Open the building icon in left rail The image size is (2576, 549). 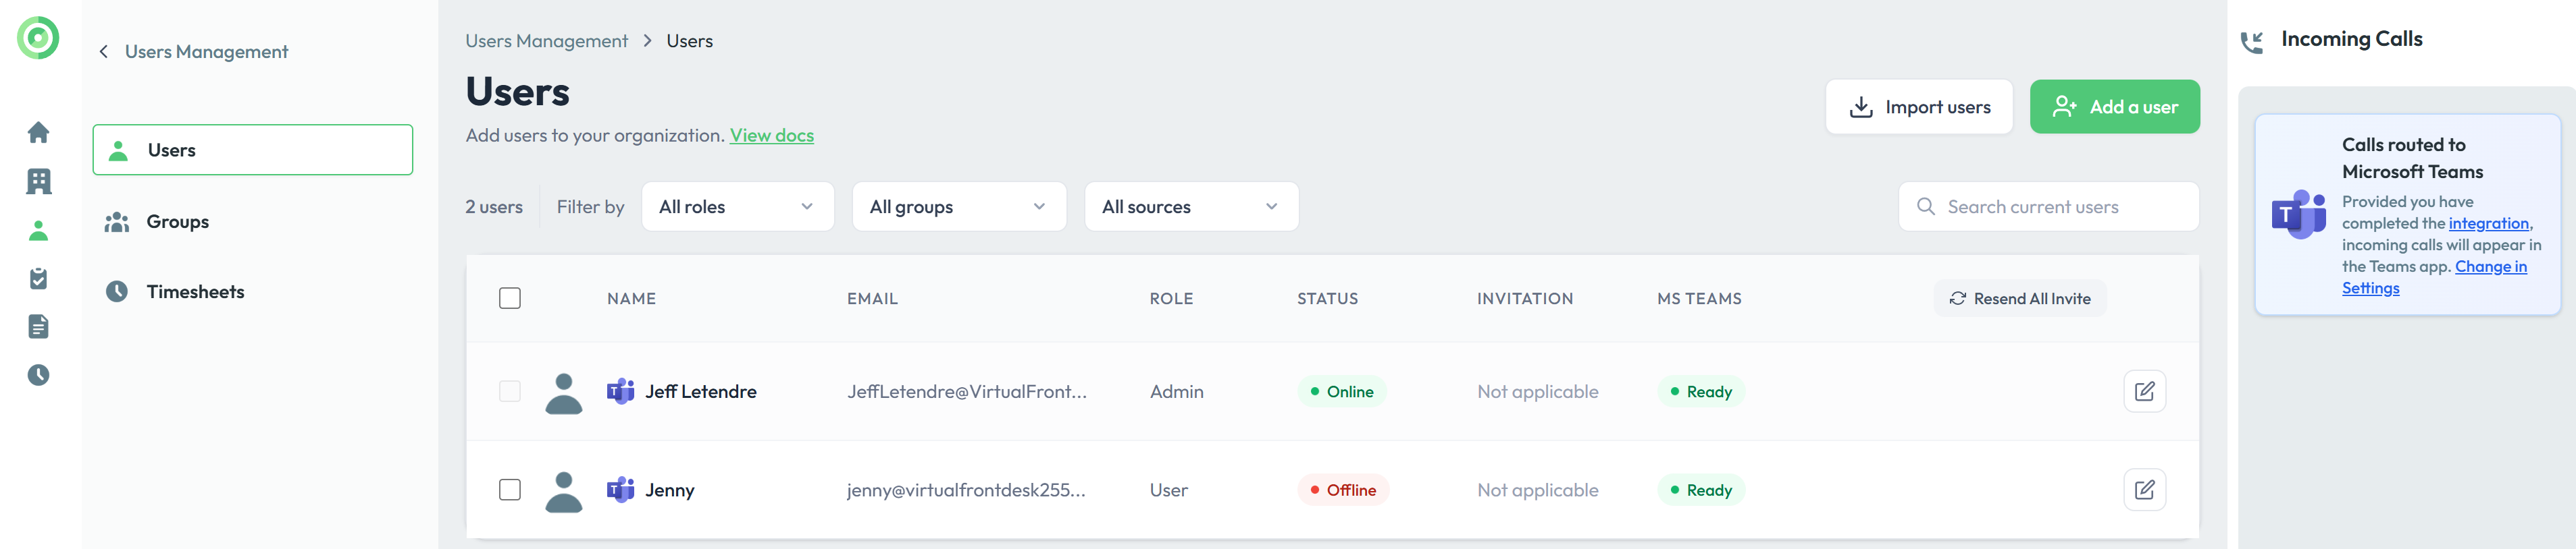point(38,181)
